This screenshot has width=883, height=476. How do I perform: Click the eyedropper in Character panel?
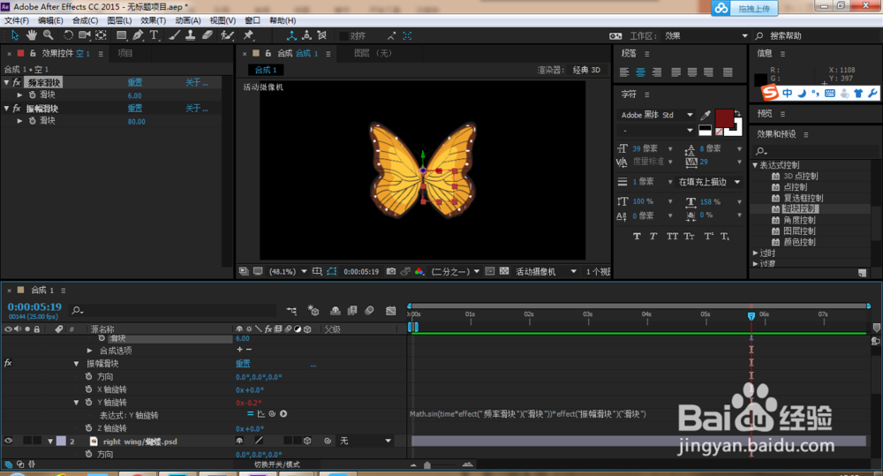(705, 115)
